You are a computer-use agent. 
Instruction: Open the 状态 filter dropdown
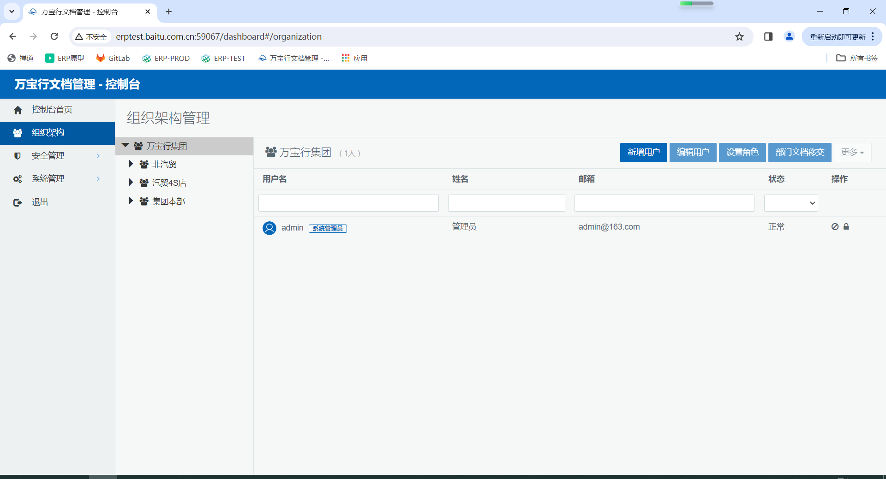pos(791,203)
